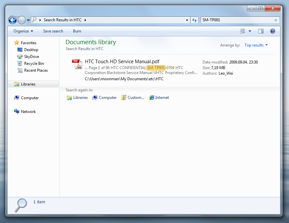
Task: Click highlighted SM-TP001 in result snippet
Action: point(156,68)
